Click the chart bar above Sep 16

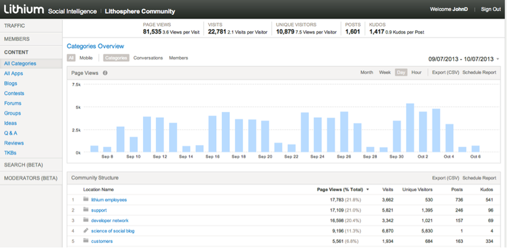[212, 134]
